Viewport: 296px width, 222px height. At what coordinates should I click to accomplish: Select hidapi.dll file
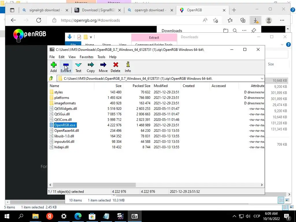pyautogui.click(x=61, y=147)
